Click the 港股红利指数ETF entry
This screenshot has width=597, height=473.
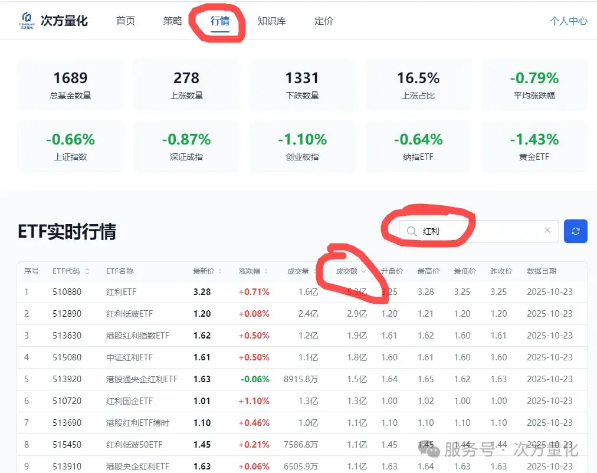137,336
